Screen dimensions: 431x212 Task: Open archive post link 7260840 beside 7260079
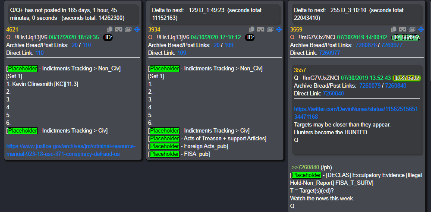(x=396, y=86)
